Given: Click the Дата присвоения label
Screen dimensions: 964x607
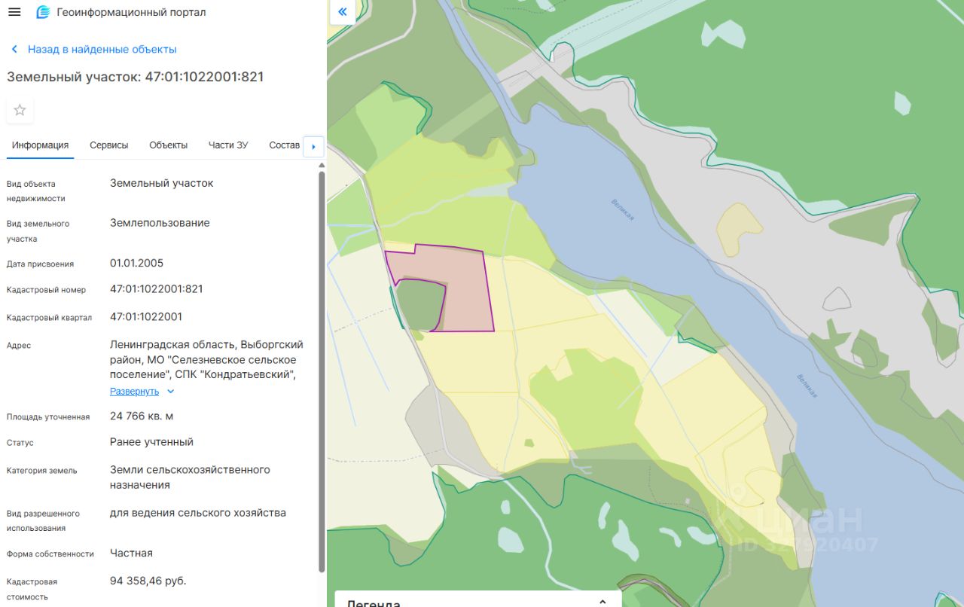Looking at the screenshot, I should coord(40,264).
